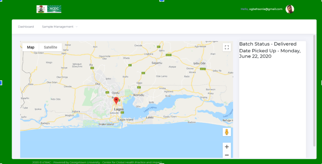Select the Street View pegman icon

pos(227,132)
